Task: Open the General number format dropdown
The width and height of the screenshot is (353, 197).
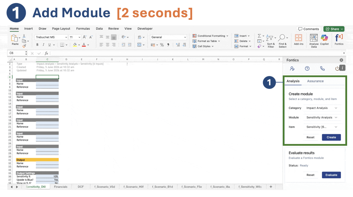Action: point(169,37)
